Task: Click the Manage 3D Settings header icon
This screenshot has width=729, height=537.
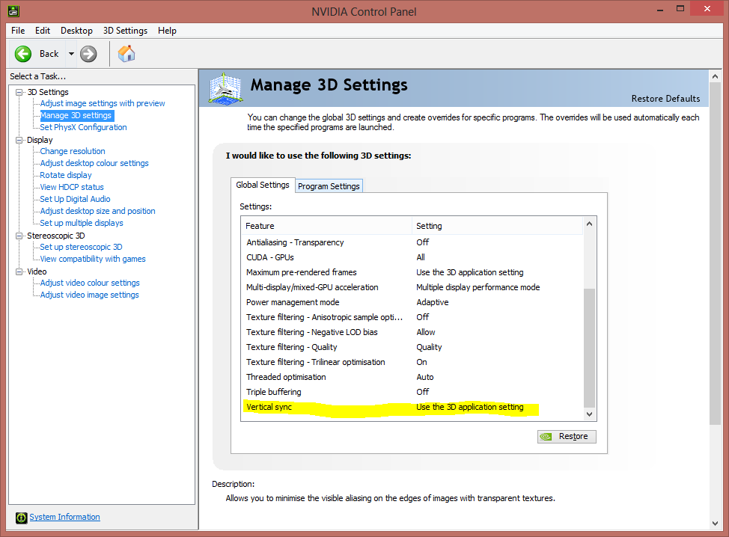Action: click(x=225, y=88)
